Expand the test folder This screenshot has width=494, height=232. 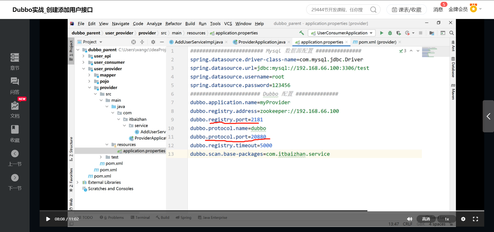(101, 157)
